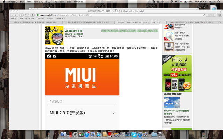Click the green 引言 button
223x139 pixels.
pos(139,31)
